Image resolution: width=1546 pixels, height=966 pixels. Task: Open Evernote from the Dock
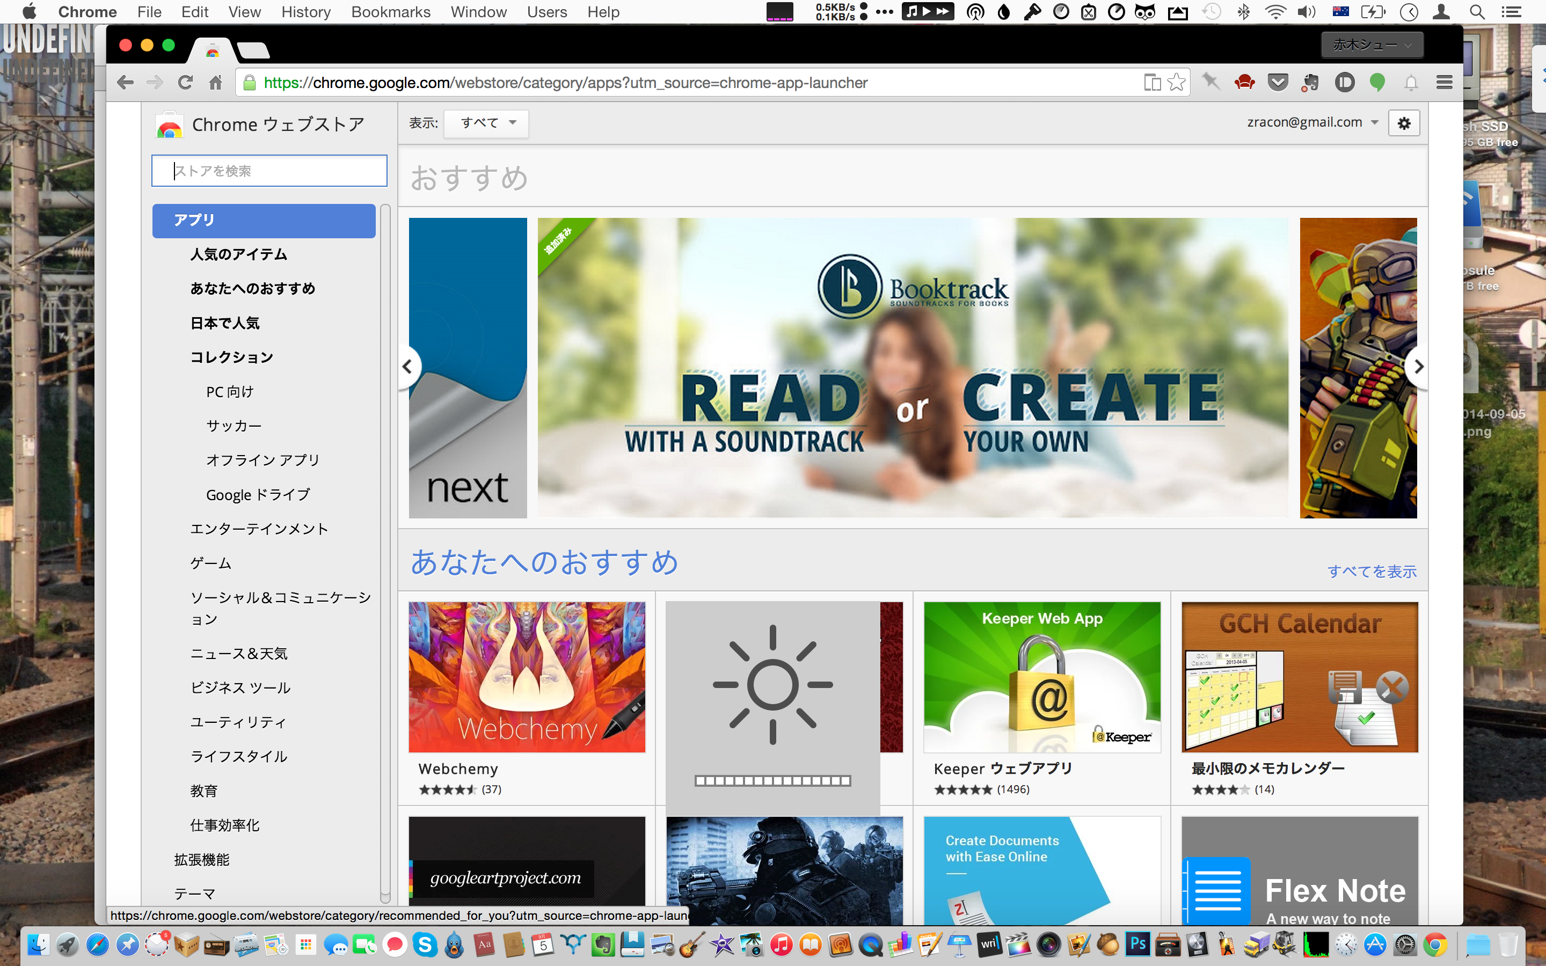tap(603, 945)
